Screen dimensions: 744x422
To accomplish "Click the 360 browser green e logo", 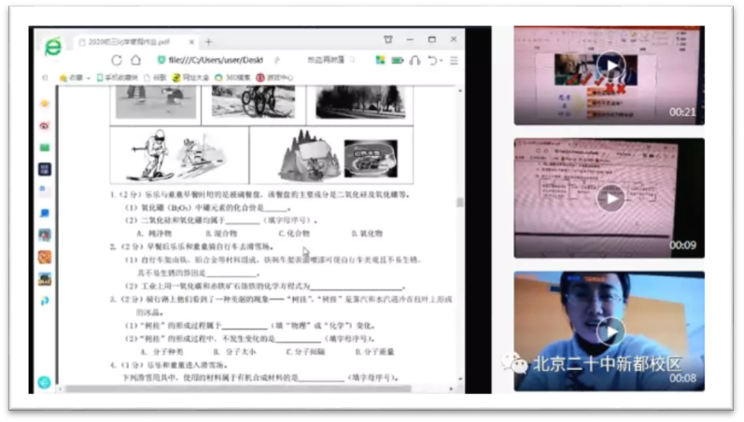I will [53, 47].
